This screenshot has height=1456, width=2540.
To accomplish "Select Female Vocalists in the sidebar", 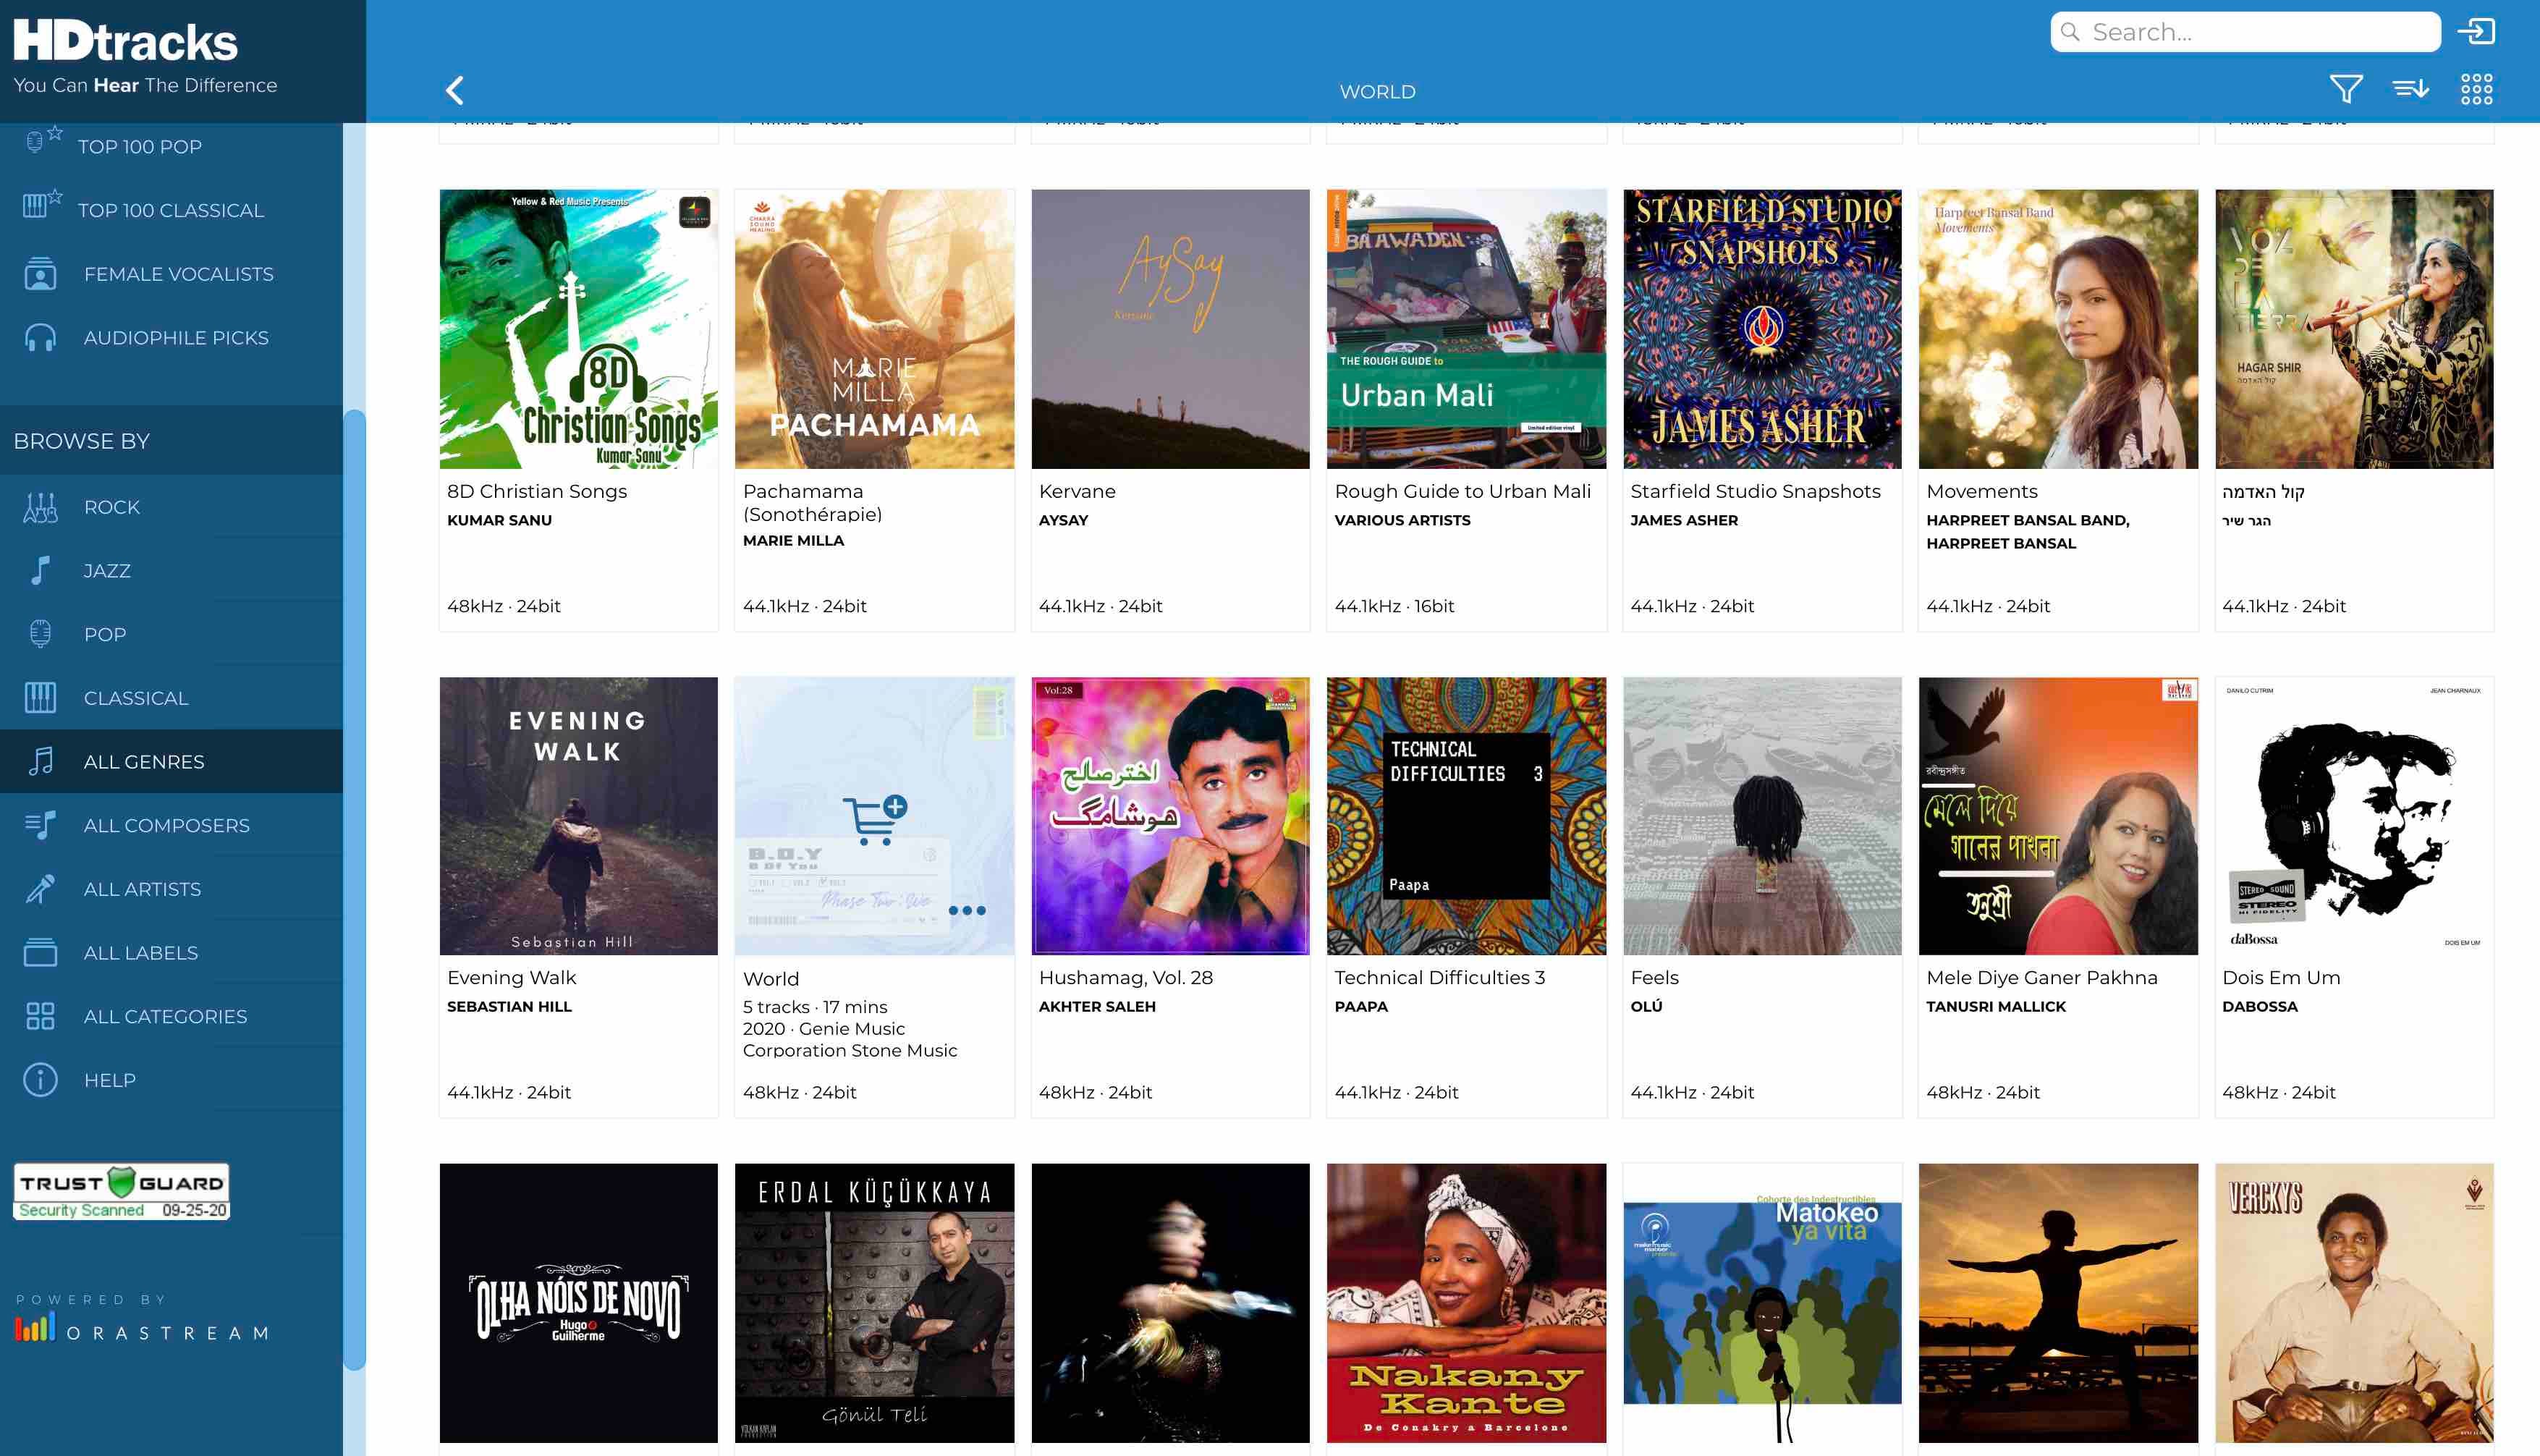I will 178,274.
